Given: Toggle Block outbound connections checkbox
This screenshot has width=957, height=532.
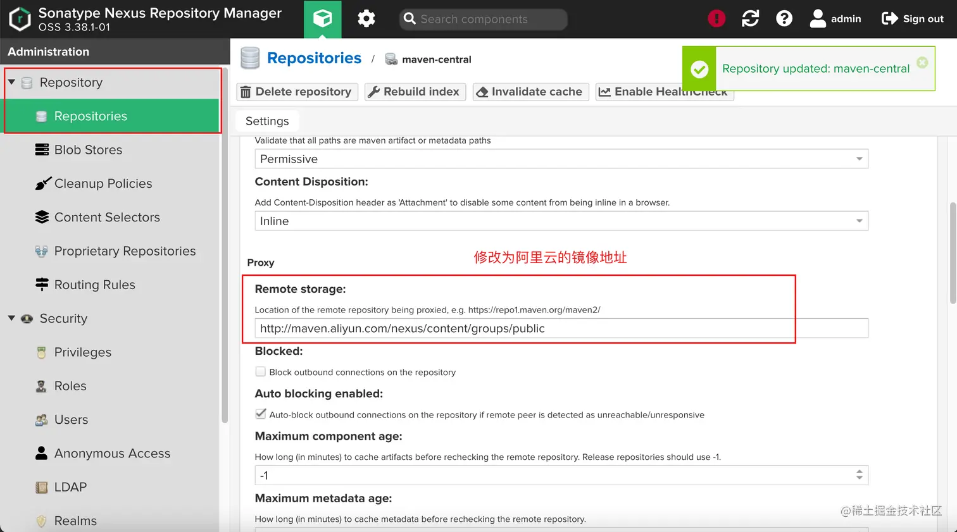Looking at the screenshot, I should pyautogui.click(x=260, y=371).
